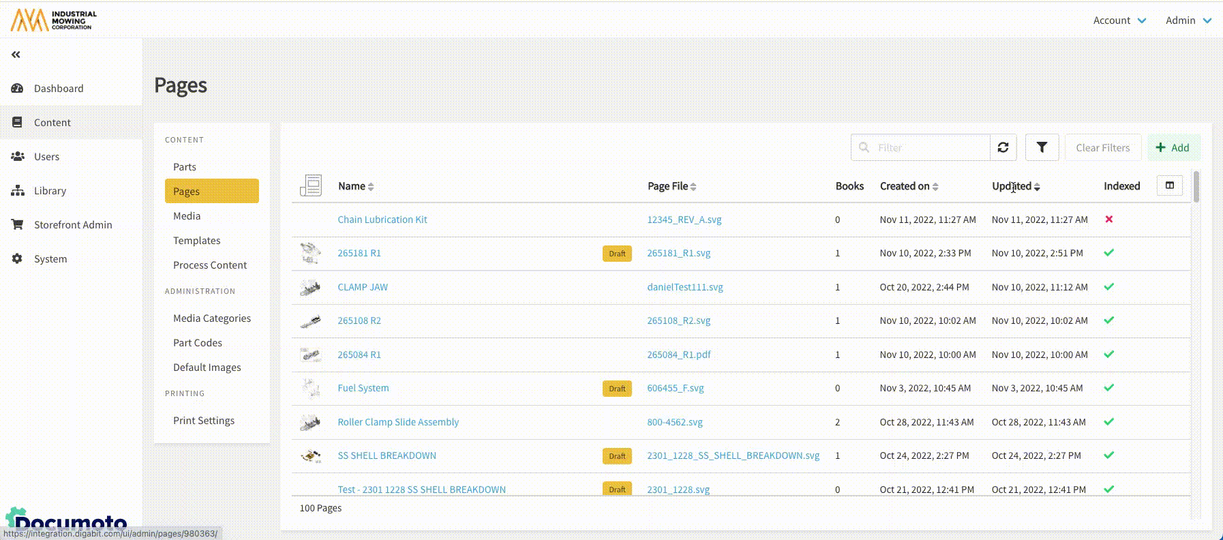Image resolution: width=1223 pixels, height=540 pixels.
Task: Expand the Admin dropdown menu
Action: (x=1188, y=20)
